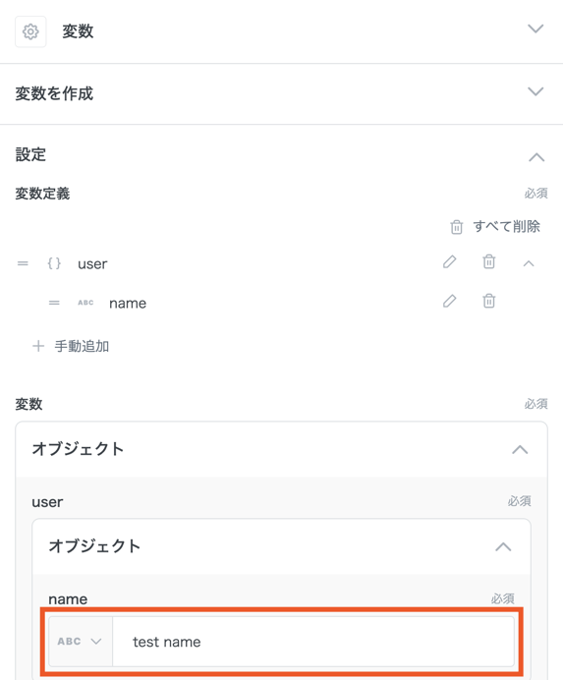Click the drag handle beside user row
The width and height of the screenshot is (563, 680).
pos(23,263)
